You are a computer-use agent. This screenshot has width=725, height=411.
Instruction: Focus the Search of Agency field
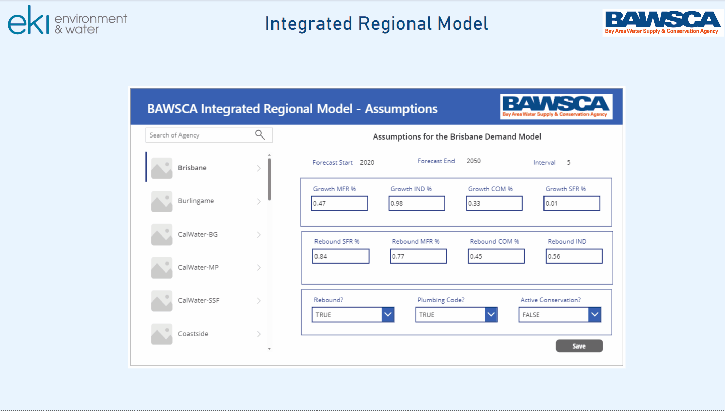tap(209, 135)
